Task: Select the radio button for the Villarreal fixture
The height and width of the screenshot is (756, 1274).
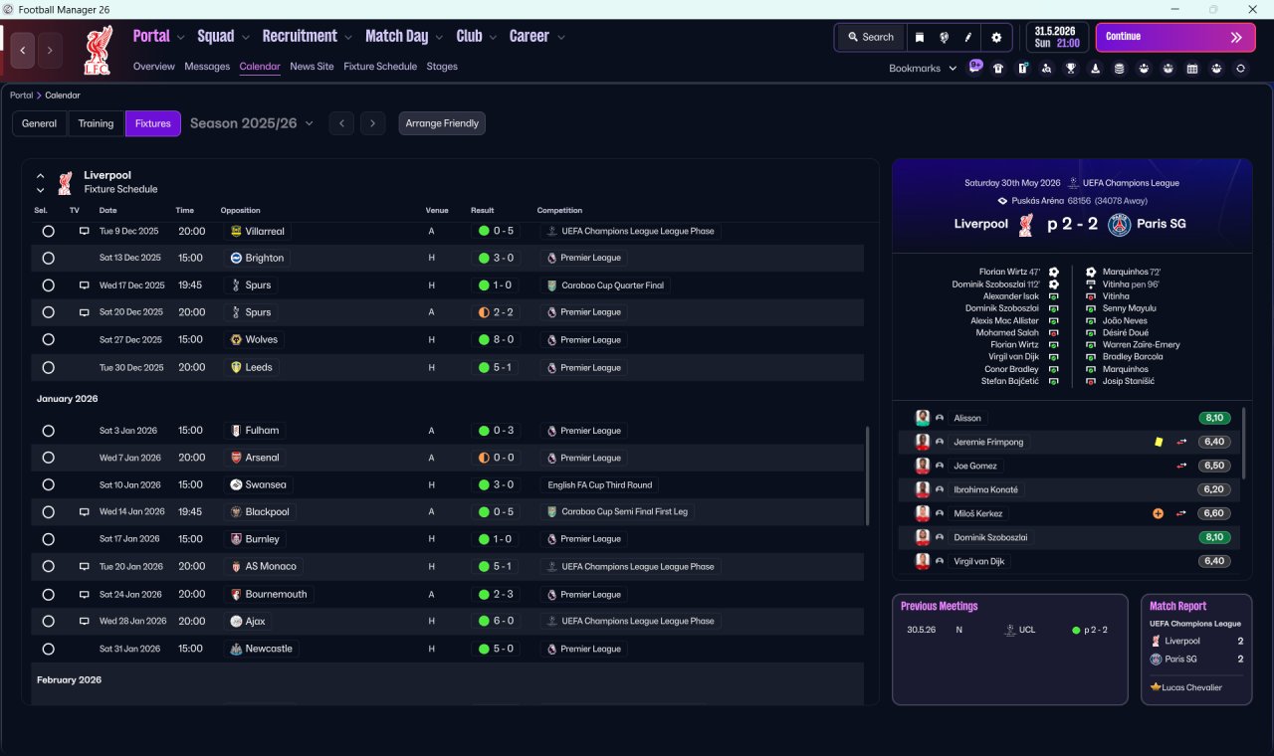Action: click(x=48, y=231)
